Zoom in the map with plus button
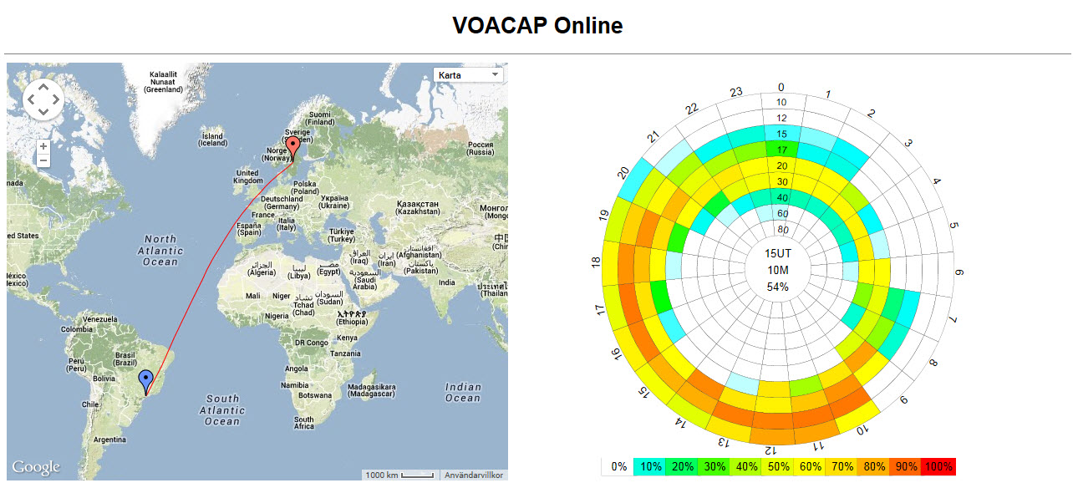This screenshot has height=488, width=1073. pyautogui.click(x=43, y=146)
